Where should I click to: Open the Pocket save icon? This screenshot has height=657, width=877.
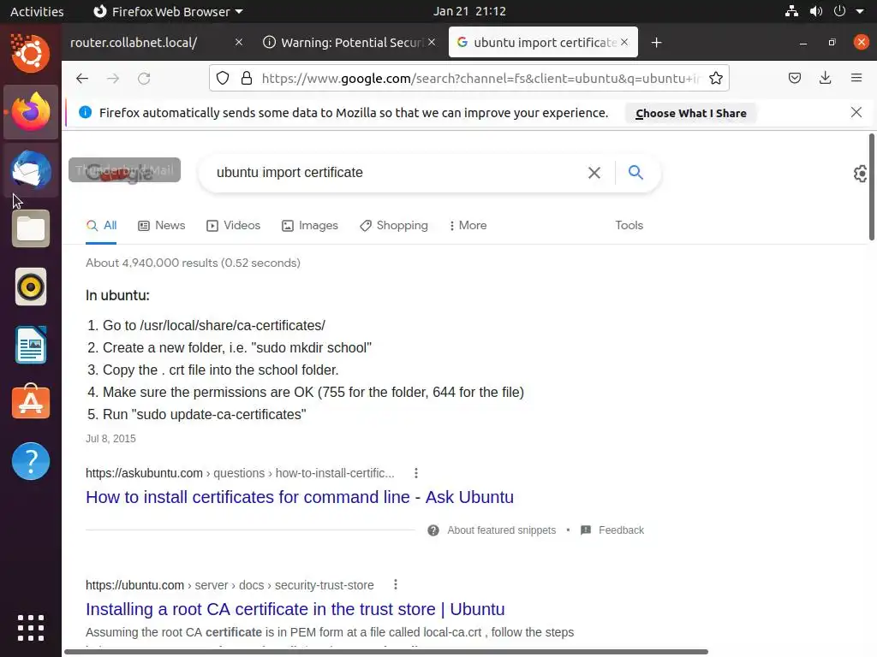794,78
